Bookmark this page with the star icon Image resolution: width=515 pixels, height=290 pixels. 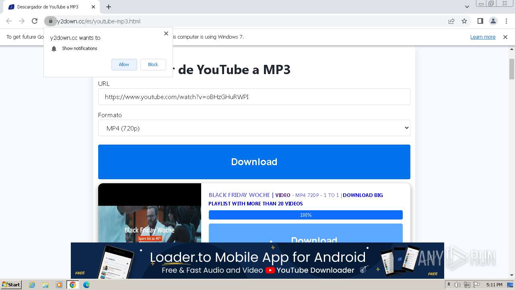click(464, 21)
